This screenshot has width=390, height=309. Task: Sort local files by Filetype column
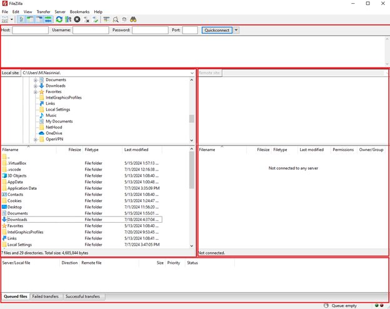click(102, 150)
